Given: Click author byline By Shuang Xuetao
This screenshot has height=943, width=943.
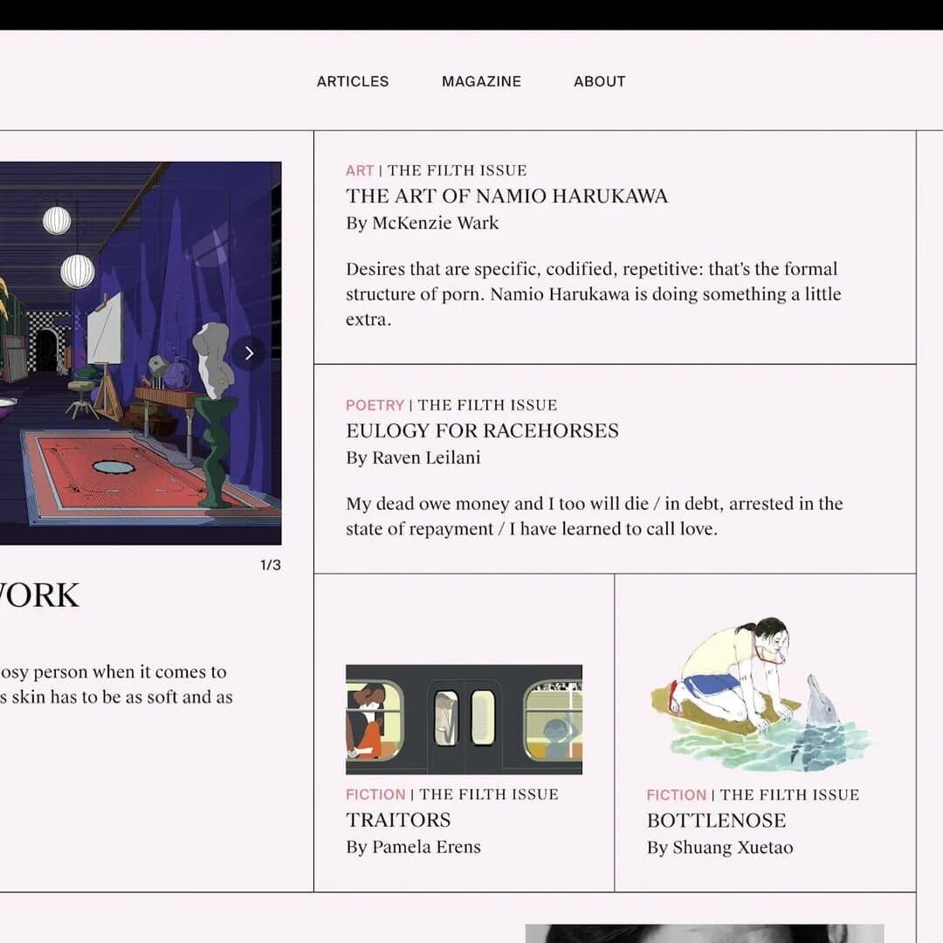Looking at the screenshot, I should click(719, 847).
